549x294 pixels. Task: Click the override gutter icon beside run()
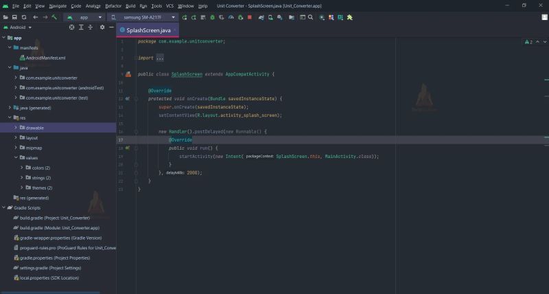[128, 148]
